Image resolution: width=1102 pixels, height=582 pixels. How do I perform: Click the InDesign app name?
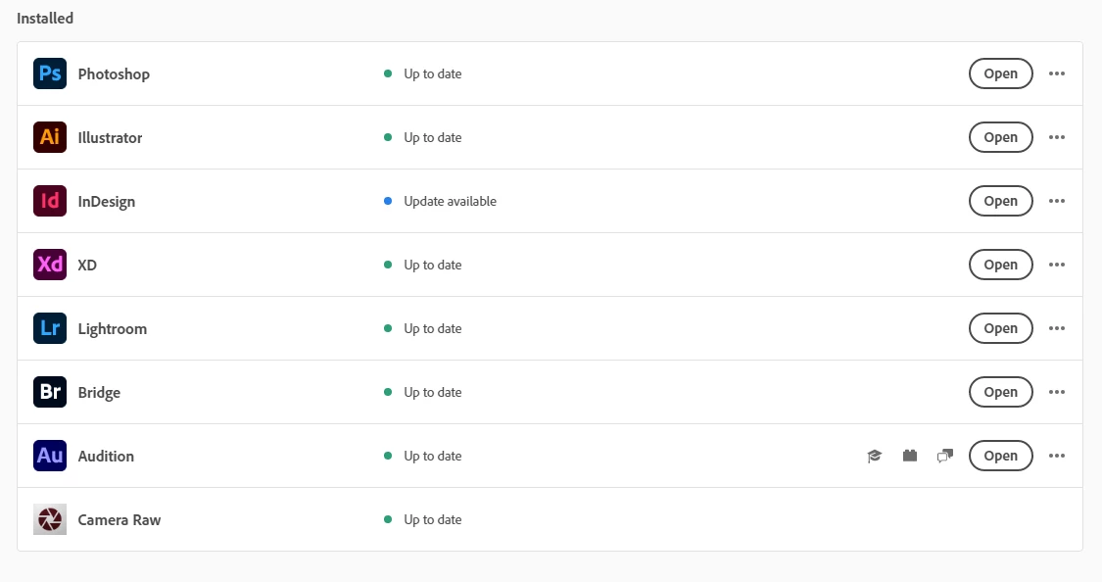pos(106,202)
